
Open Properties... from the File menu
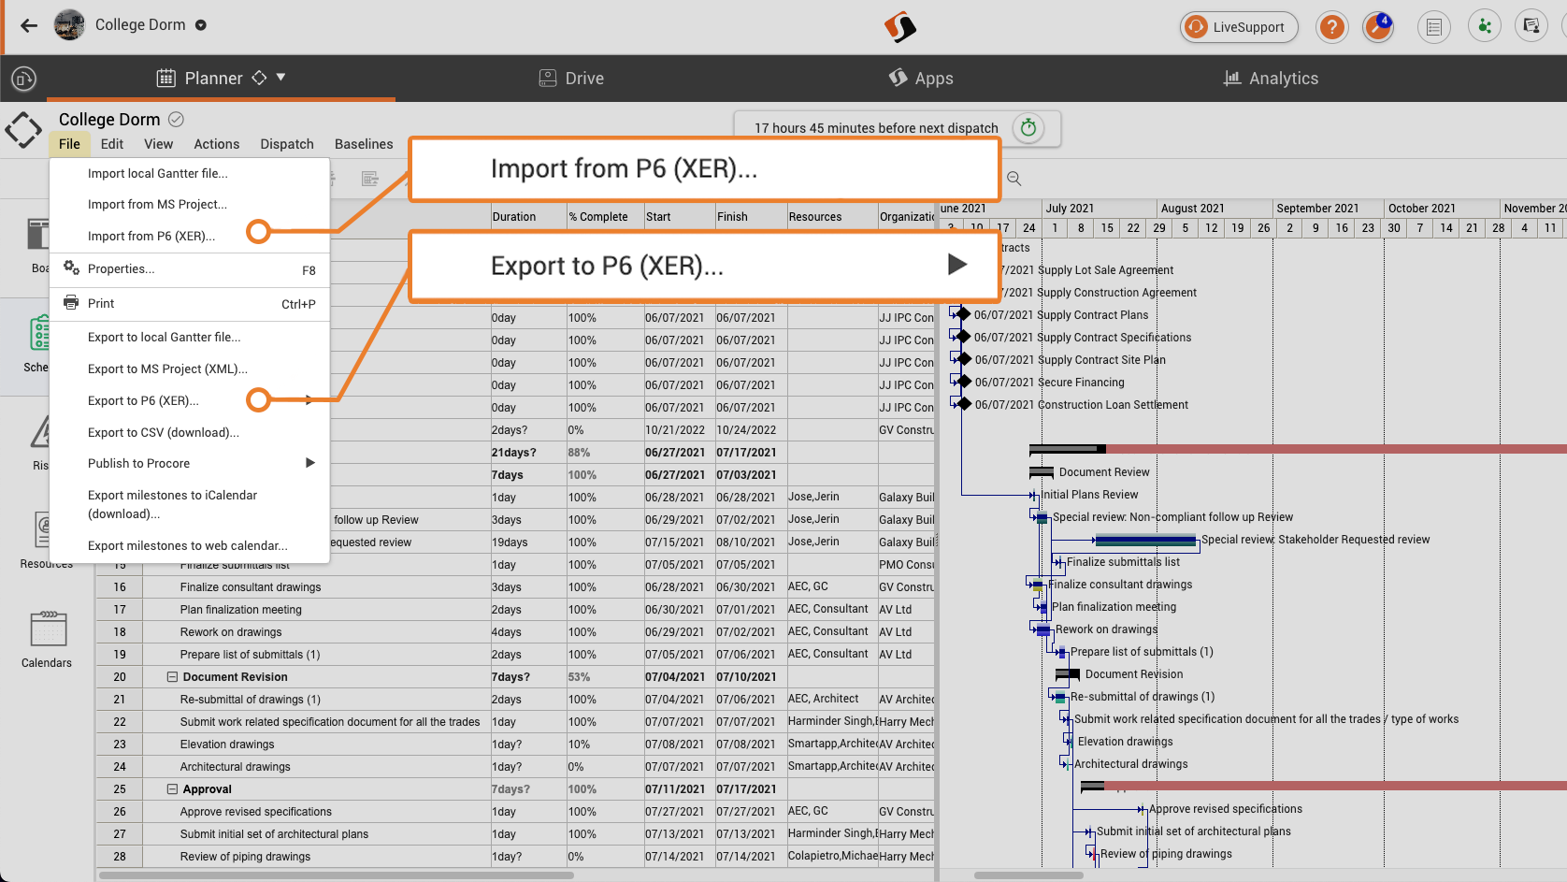coord(189,269)
